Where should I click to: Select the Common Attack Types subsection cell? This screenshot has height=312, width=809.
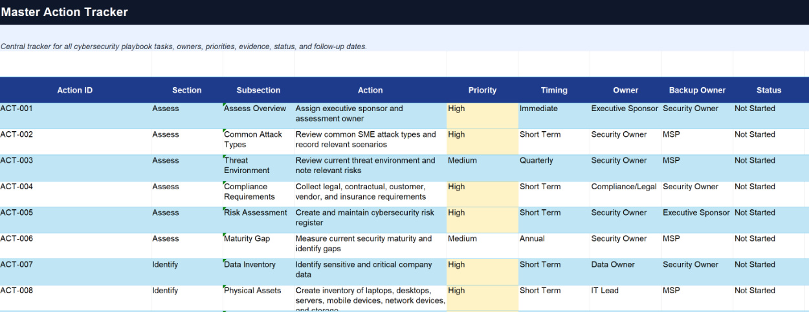(258, 142)
